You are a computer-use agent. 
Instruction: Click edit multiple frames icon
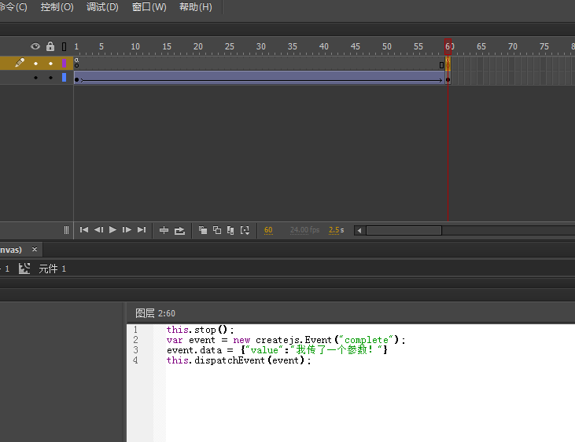pyautogui.click(x=230, y=230)
